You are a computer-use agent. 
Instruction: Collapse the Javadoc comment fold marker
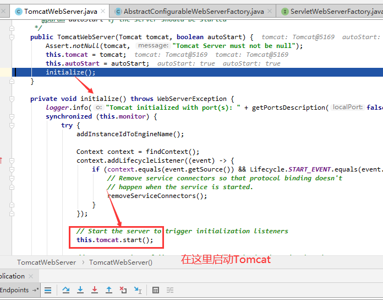(12, 28)
